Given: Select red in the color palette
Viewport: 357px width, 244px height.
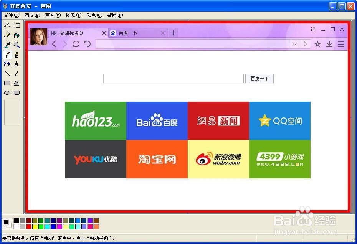Looking at the screenshot, I should click(28, 226).
